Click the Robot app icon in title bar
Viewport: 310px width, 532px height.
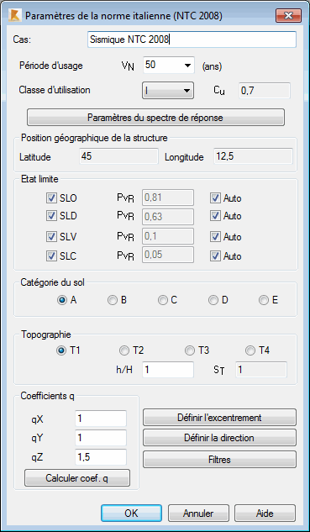(x=15, y=16)
